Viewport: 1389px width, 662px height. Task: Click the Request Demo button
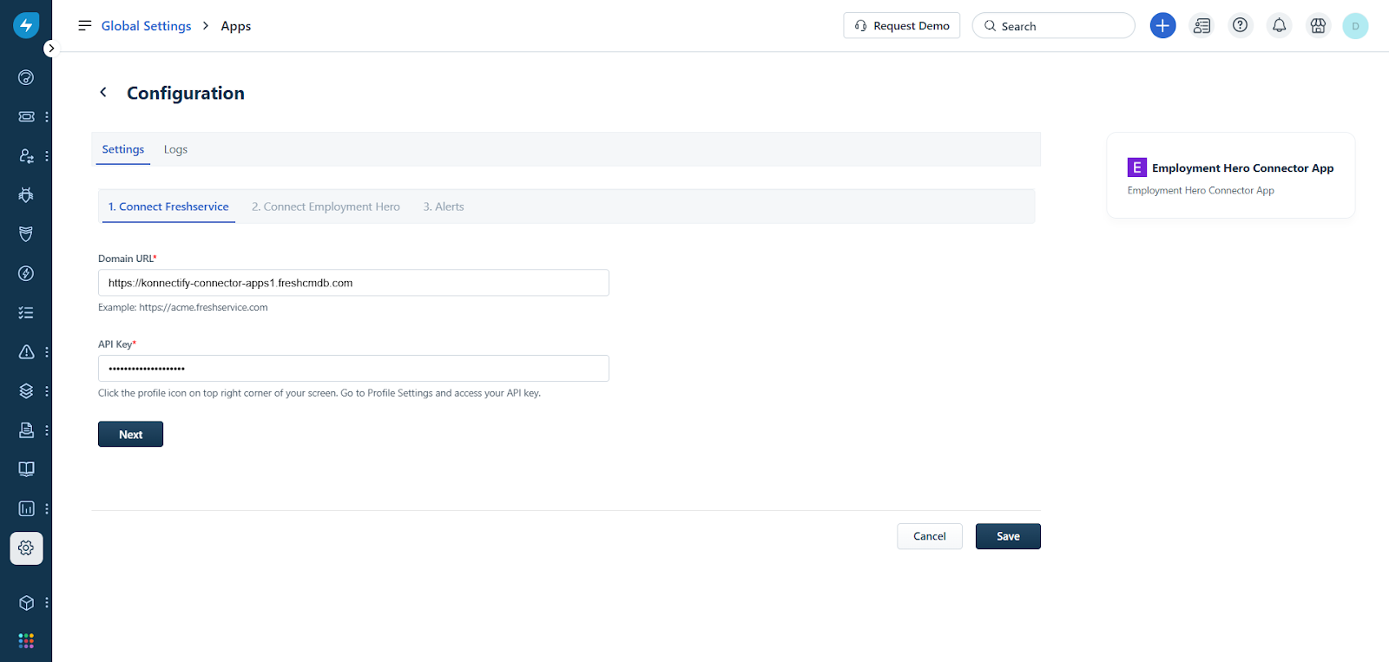(x=901, y=26)
